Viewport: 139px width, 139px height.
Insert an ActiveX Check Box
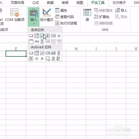42,53
